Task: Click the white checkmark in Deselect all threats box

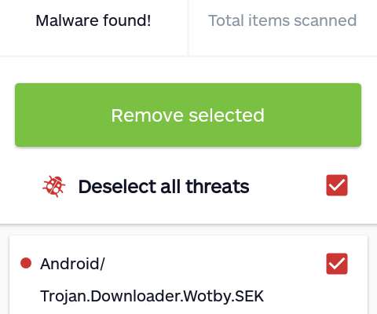Action: tap(337, 185)
